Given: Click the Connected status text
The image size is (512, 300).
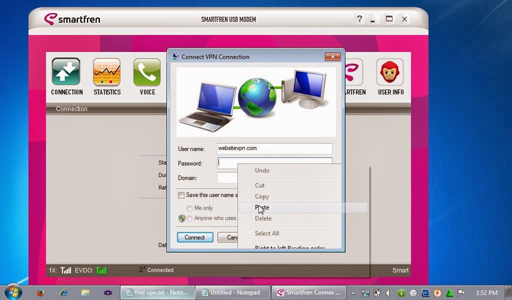Looking at the screenshot, I should point(160,270).
